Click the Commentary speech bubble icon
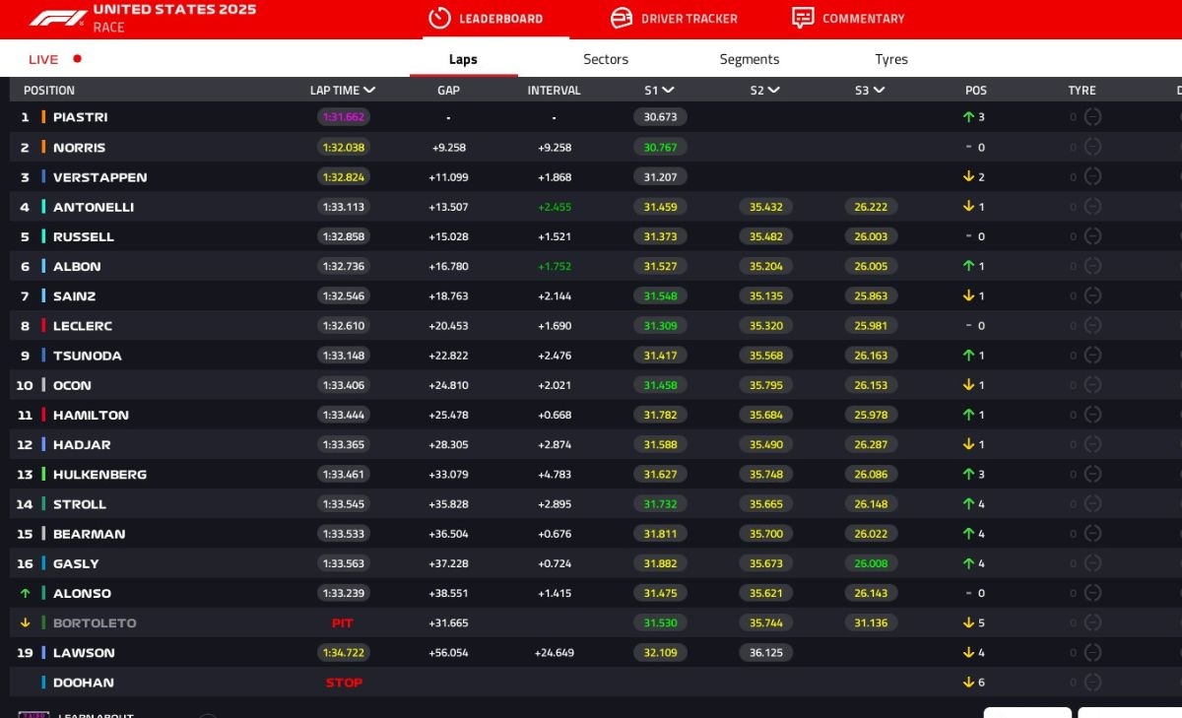The image size is (1182, 718). pos(803,19)
